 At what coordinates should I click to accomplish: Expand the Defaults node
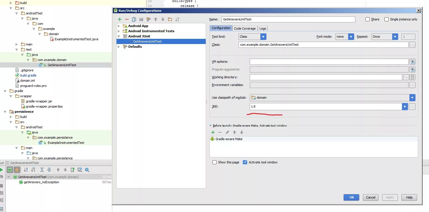click(x=119, y=47)
